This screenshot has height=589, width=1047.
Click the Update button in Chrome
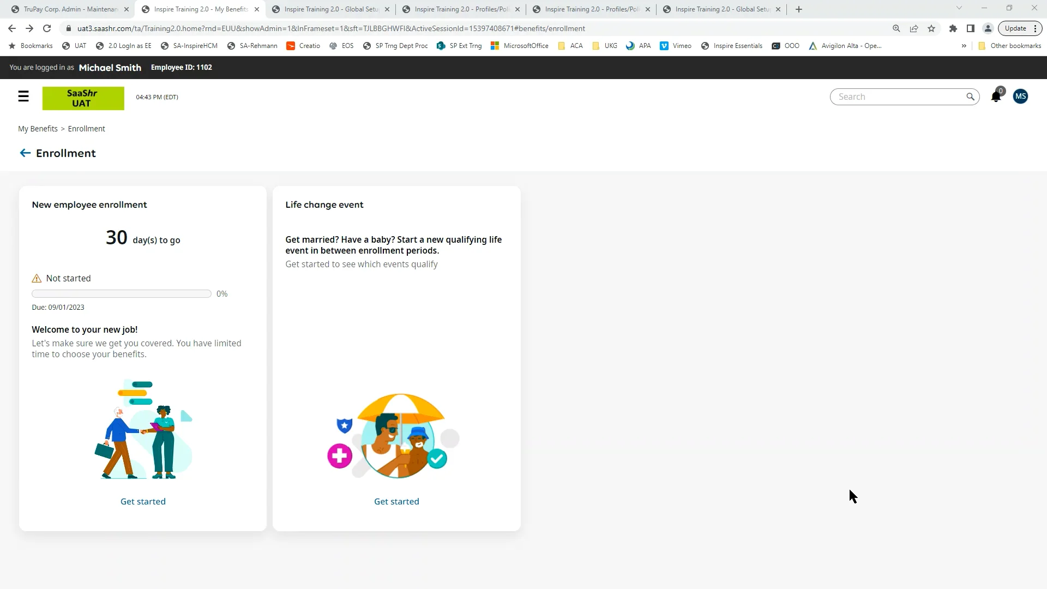pyautogui.click(x=1015, y=28)
